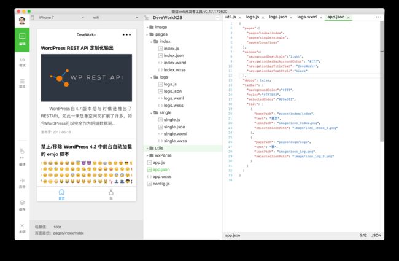
Task: Open the more options dots of file tree
Action: pyautogui.click(x=217, y=18)
